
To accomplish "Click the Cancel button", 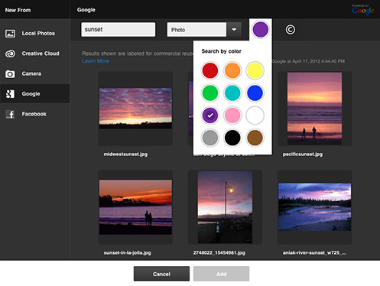I will pos(161,274).
